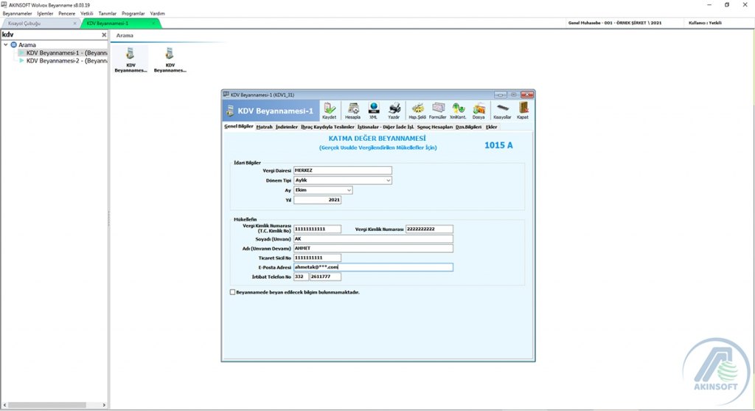Click the Arama globe icon in tree
Viewport: 755px width, 411px height.
point(13,45)
